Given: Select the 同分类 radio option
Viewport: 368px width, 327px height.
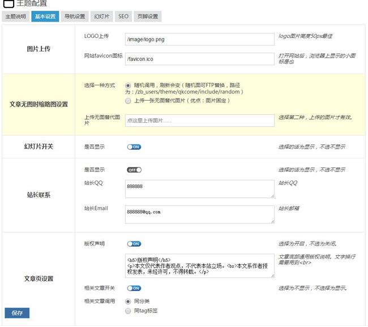Looking at the screenshot, I should pyautogui.click(x=128, y=302).
